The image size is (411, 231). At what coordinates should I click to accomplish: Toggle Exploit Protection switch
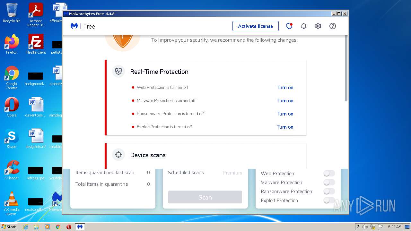tap(329, 200)
